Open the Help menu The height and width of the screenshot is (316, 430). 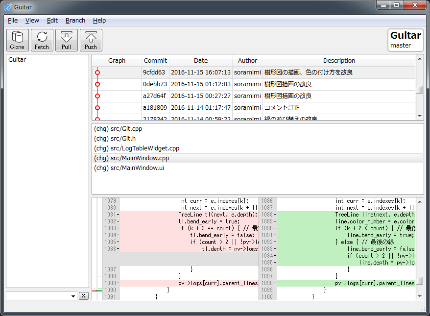pyautogui.click(x=99, y=21)
